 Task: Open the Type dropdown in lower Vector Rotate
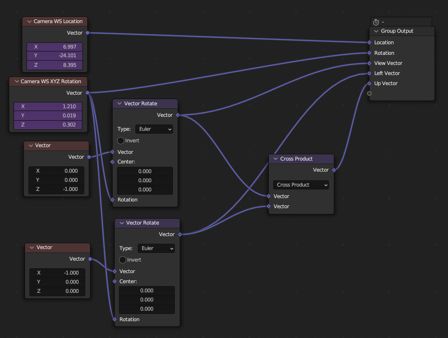point(156,248)
